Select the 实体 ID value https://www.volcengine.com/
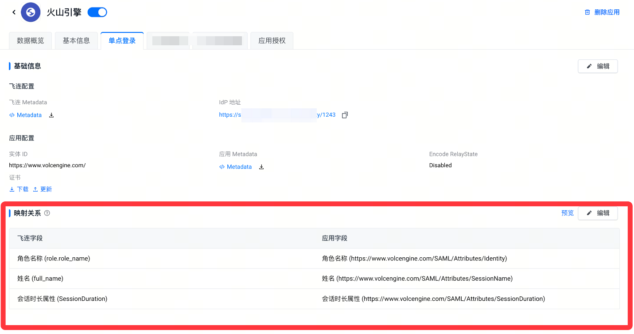Image resolution: width=634 pixels, height=334 pixels. (47, 165)
